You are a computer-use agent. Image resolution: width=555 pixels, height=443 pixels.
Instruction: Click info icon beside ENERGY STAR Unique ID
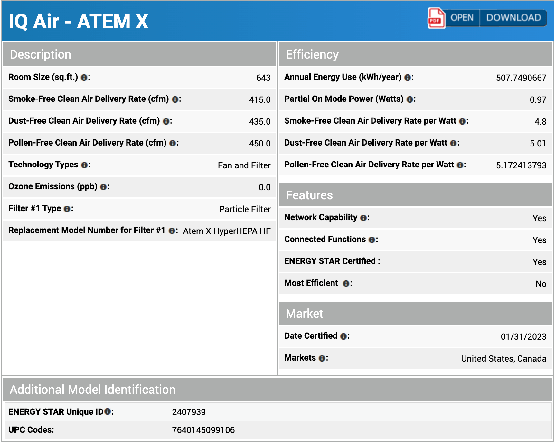point(108,411)
